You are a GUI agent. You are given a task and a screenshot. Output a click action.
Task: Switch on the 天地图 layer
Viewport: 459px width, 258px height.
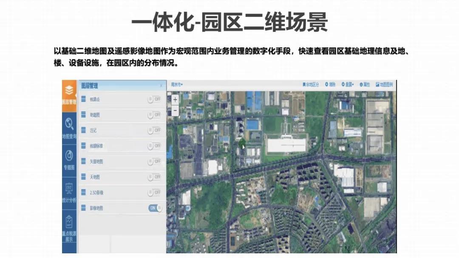(x=154, y=177)
